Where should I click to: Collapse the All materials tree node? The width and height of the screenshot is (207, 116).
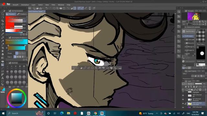click(183, 36)
